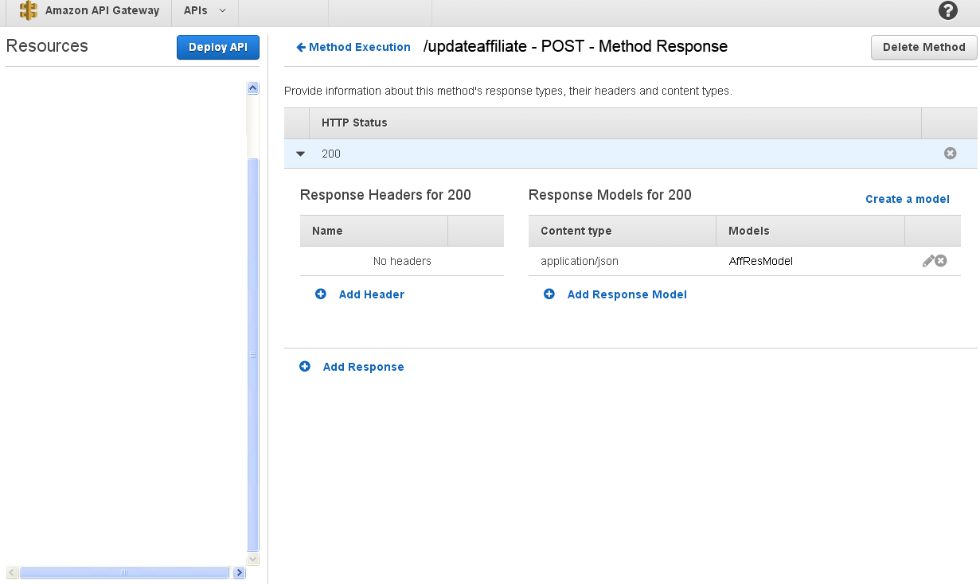
Task: Click the Resources panel heading
Action: (47, 46)
